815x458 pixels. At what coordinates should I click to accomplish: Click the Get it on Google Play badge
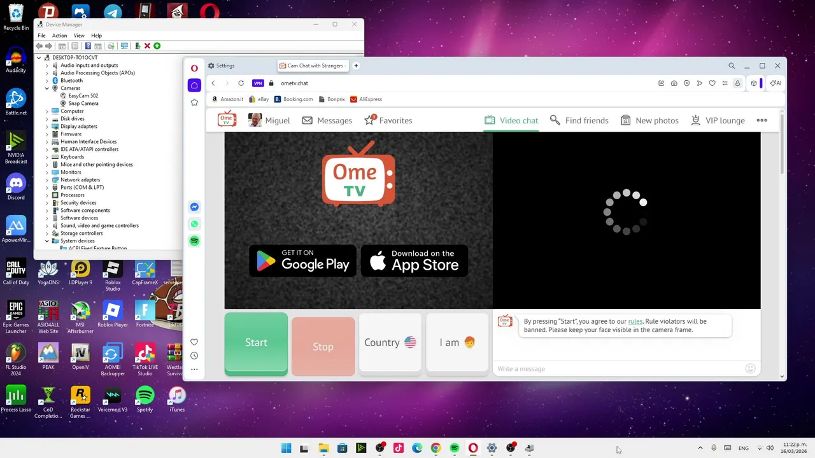tap(302, 260)
